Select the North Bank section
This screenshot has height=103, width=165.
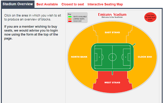tap(79, 57)
